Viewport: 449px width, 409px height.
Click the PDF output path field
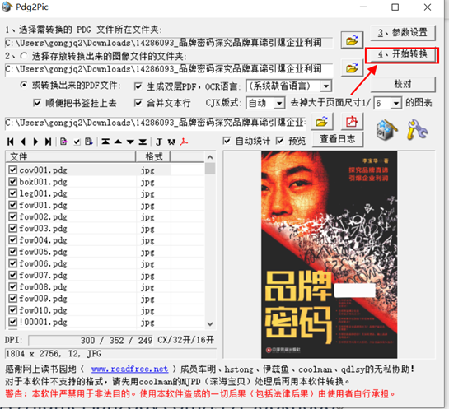click(x=155, y=123)
